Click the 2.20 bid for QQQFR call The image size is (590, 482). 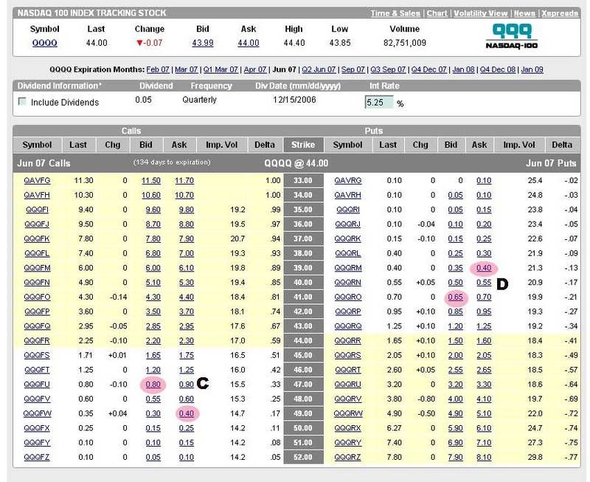click(153, 341)
